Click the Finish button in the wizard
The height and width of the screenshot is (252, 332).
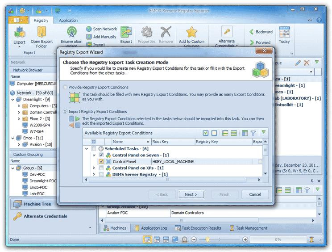pos(224,194)
